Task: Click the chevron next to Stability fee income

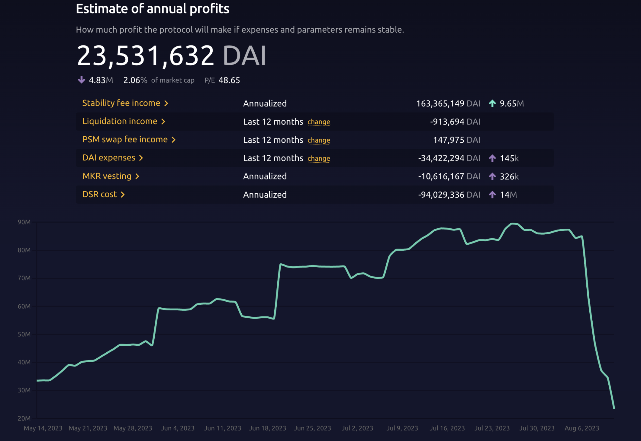Action: 166,103
